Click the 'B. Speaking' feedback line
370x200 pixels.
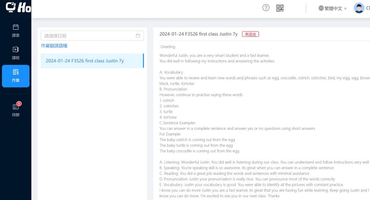coord(246,168)
